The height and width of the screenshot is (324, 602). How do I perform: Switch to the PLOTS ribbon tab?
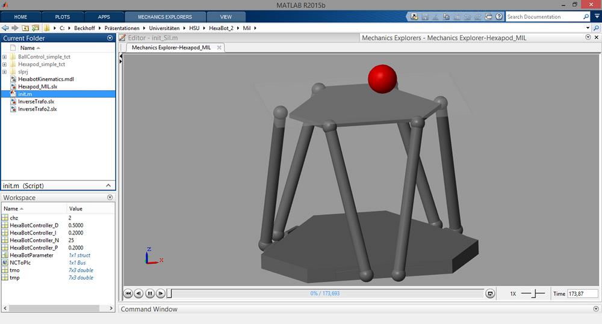pyautogui.click(x=62, y=17)
